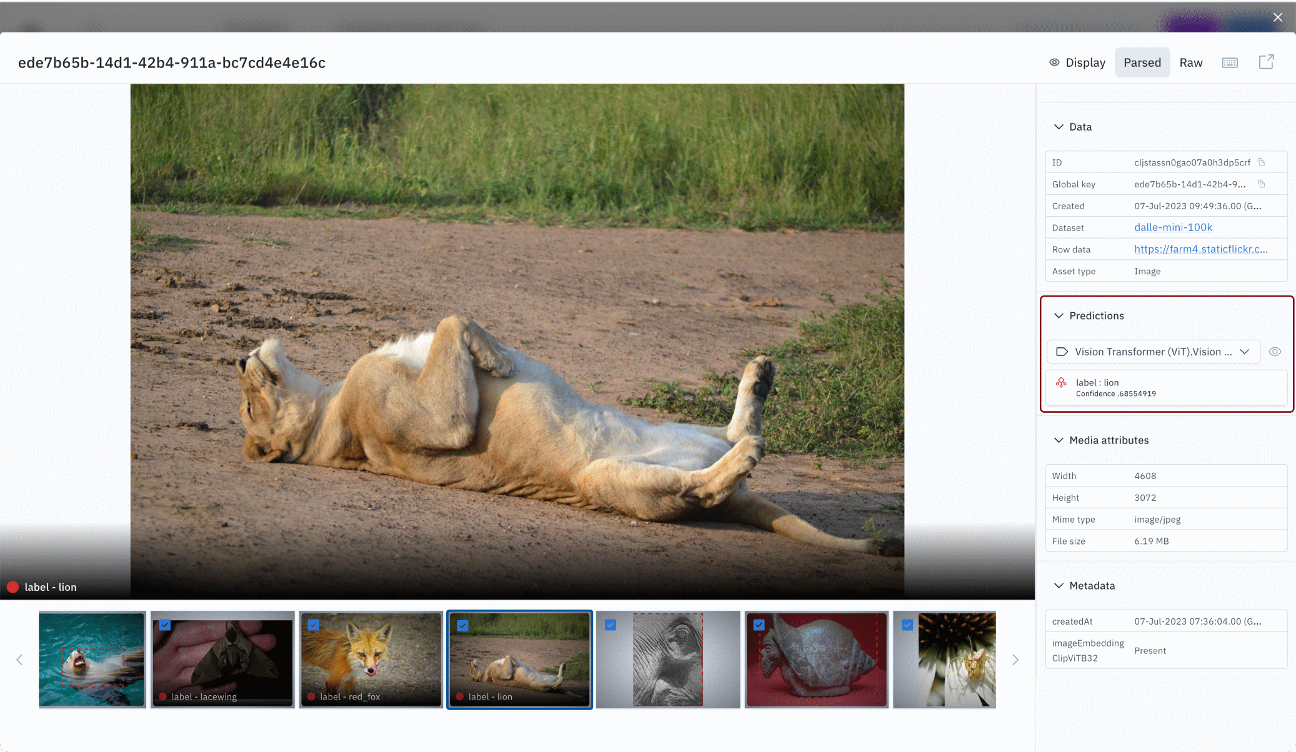
Task: Uncheck the red_fox thumbnail checkbox
Action: pyautogui.click(x=314, y=625)
